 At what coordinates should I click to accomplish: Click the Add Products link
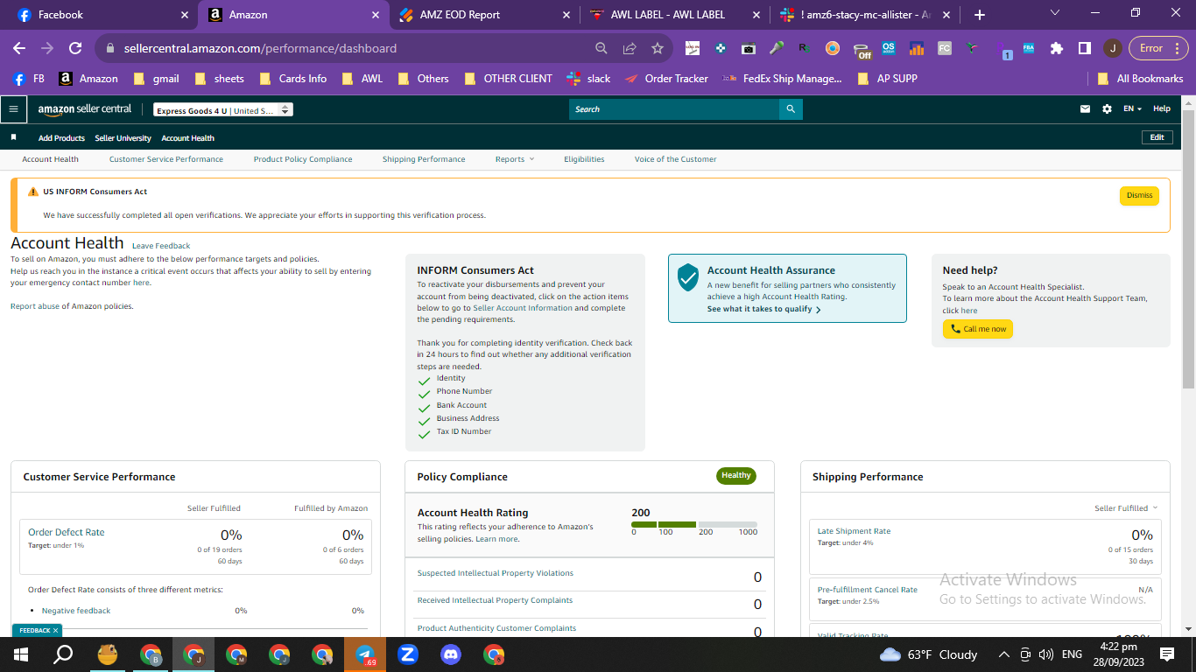click(x=61, y=138)
